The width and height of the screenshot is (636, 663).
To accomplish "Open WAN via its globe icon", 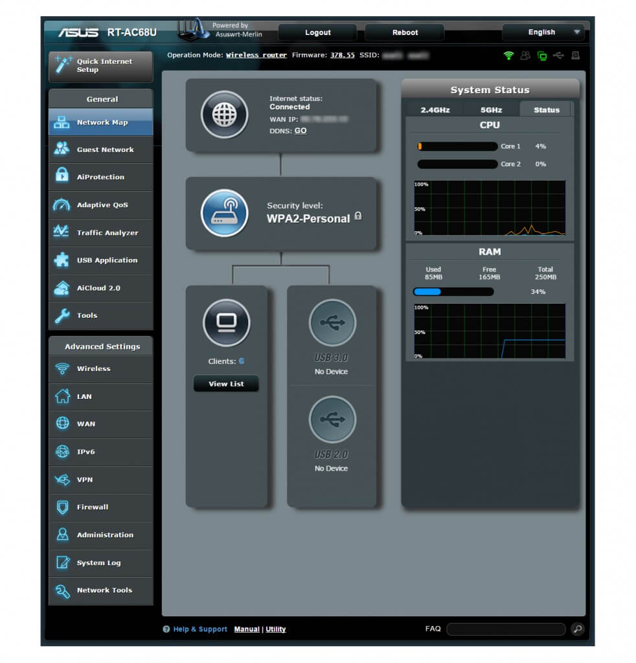I will 63,423.
